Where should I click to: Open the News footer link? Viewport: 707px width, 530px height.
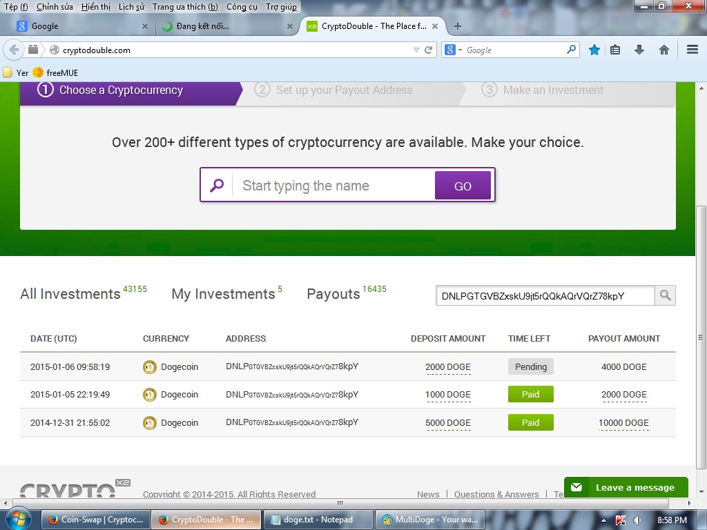tap(428, 494)
